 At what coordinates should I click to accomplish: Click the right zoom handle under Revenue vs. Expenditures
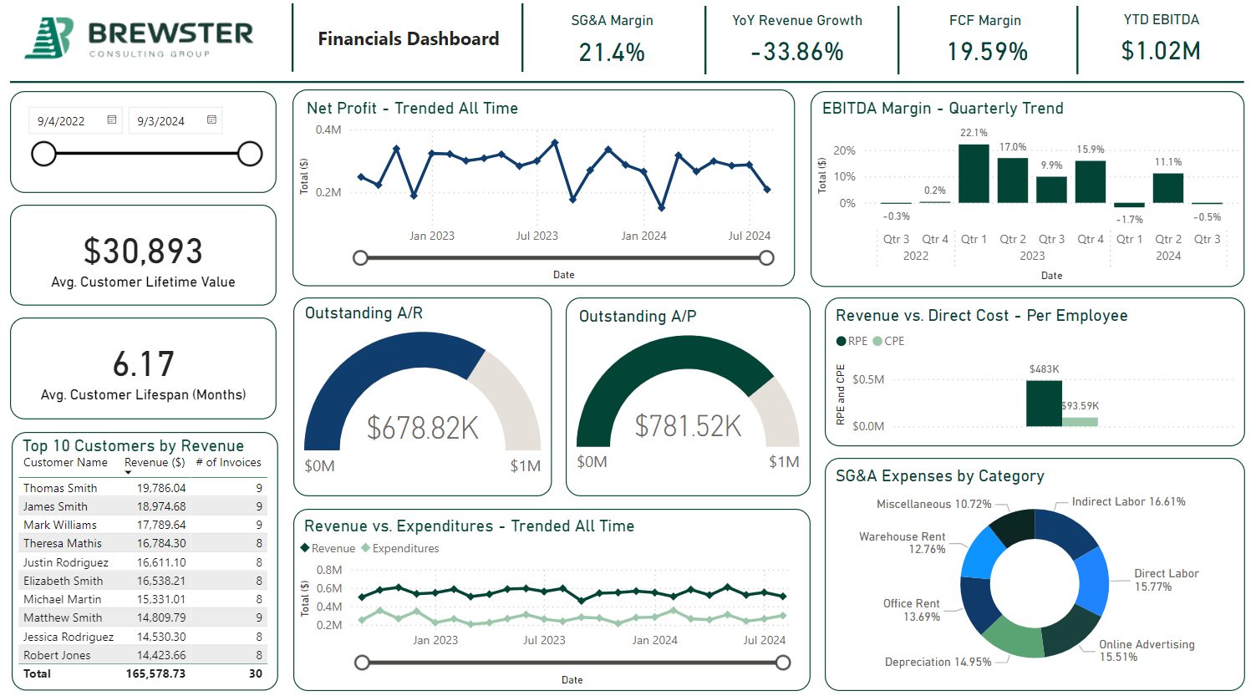tap(783, 663)
